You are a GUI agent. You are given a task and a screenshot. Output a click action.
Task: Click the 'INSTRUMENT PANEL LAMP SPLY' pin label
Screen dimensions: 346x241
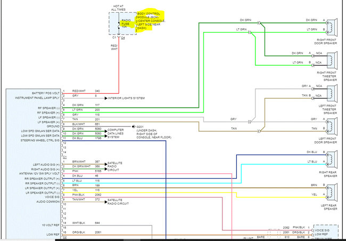(37, 98)
